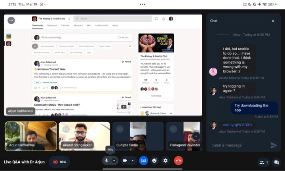
Task: Open post filter settings icon
Action: (x=130, y=46)
